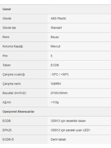Viewport: 111px width, 148px height.
Task: Select the Gövde row label
Action: click(7, 18)
